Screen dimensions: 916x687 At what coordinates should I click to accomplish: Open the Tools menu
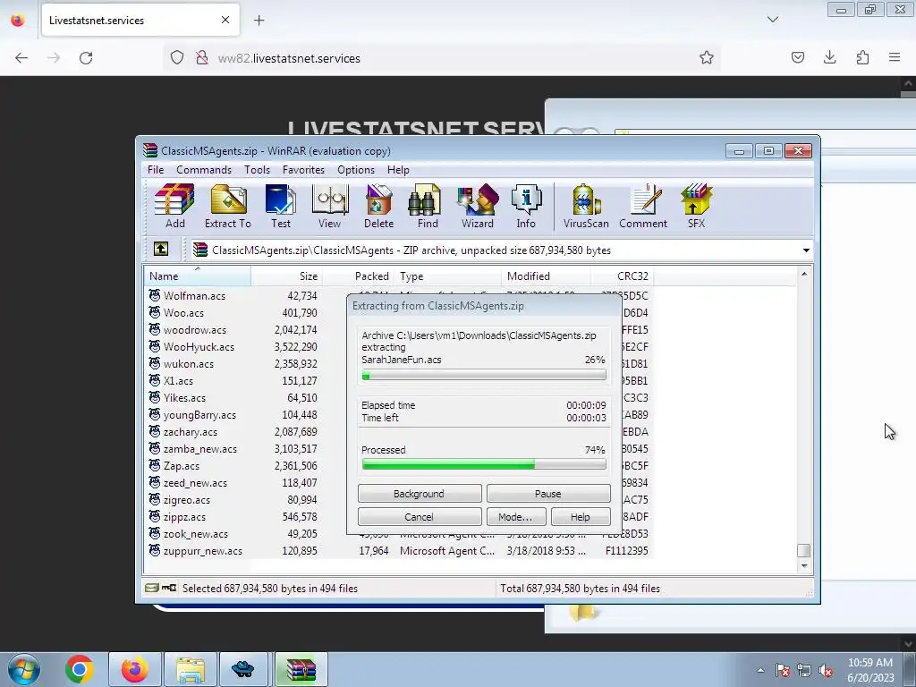point(257,170)
